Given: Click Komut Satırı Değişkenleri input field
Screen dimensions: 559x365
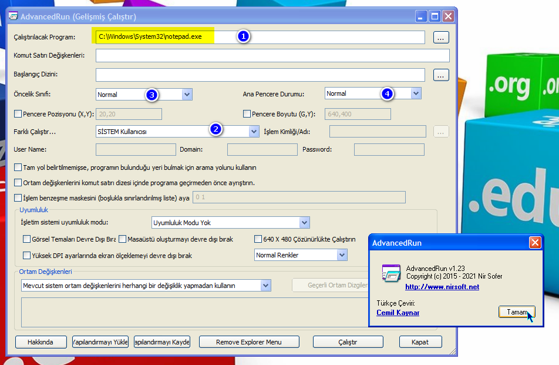Looking at the screenshot, I should click(x=272, y=56).
